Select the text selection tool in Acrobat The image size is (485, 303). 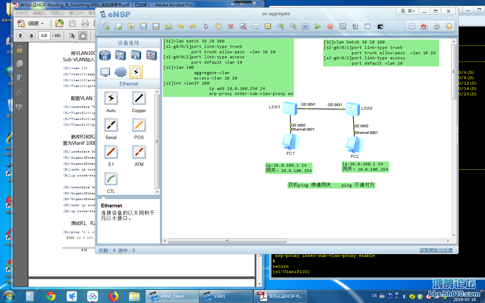(72, 35)
